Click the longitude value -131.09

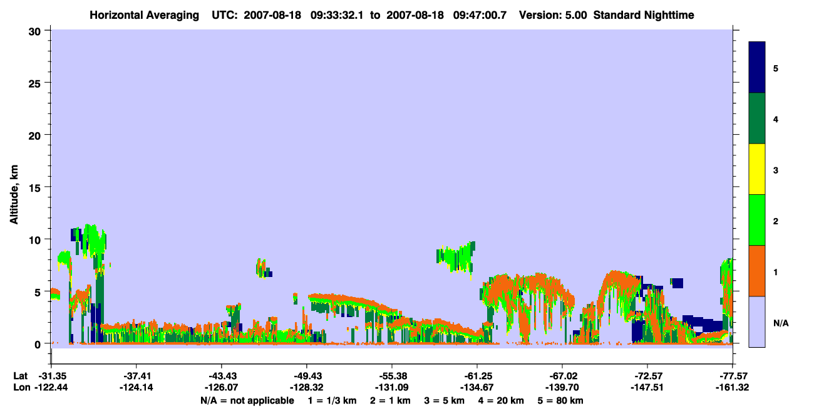tap(391, 388)
